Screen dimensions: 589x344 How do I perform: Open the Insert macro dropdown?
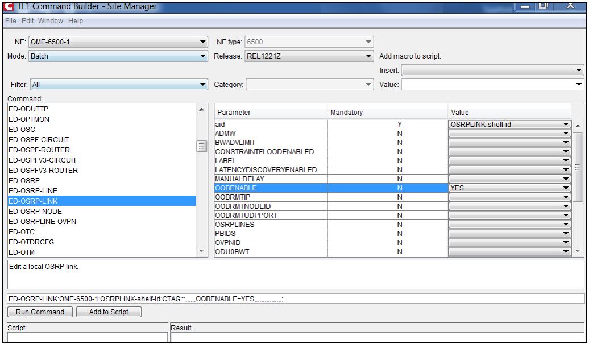579,70
